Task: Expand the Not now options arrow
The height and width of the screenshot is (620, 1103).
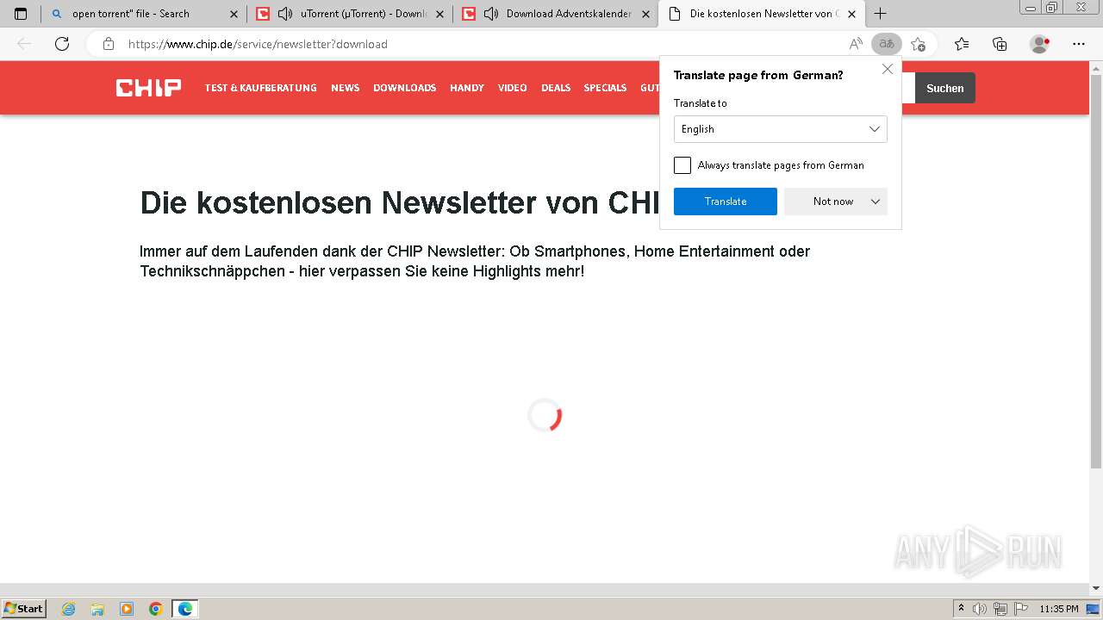Action: (x=876, y=201)
